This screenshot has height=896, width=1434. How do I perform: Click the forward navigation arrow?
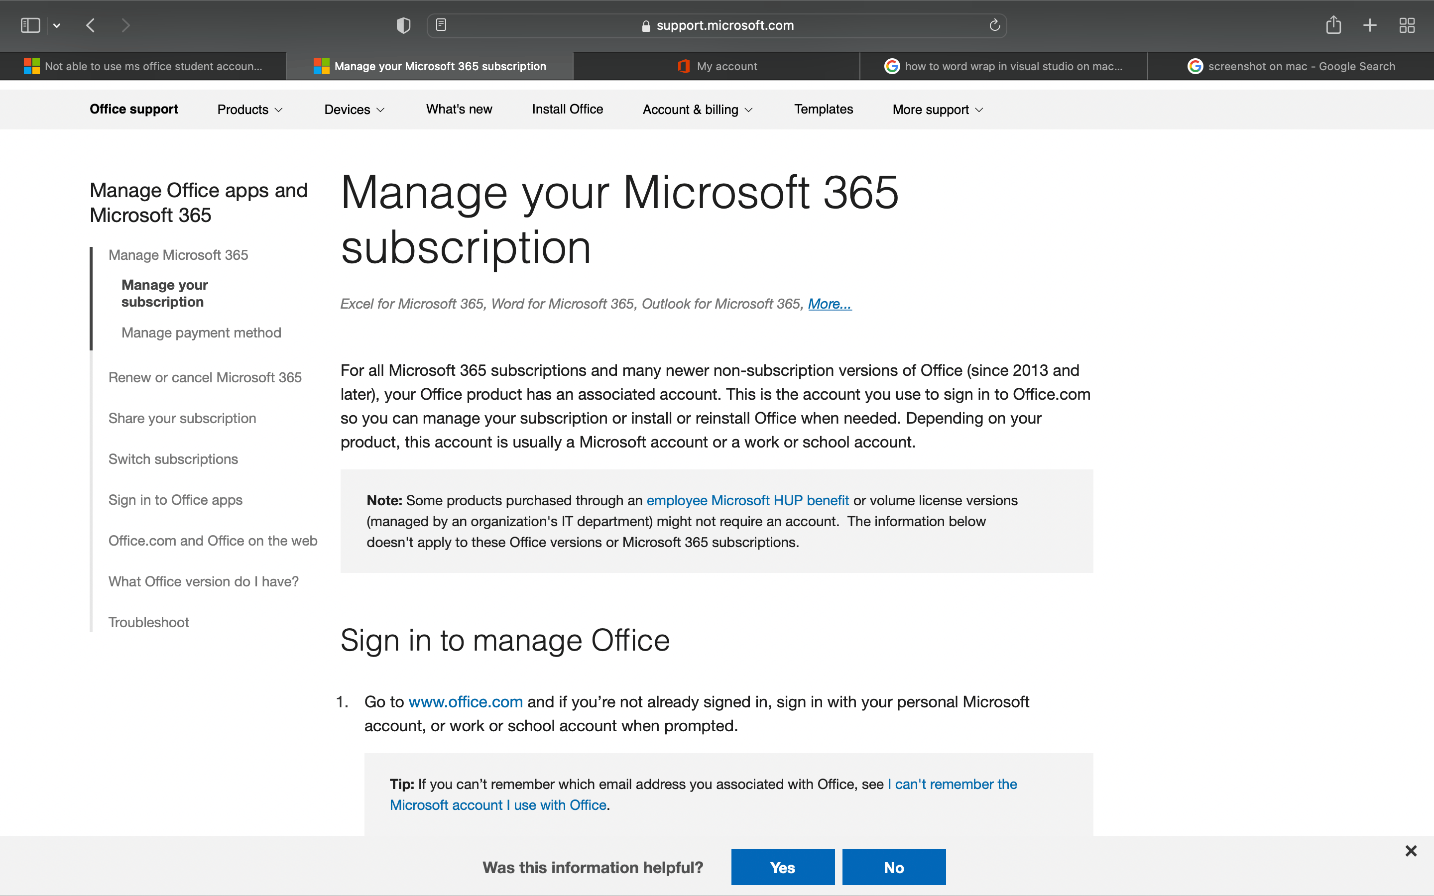tap(125, 25)
